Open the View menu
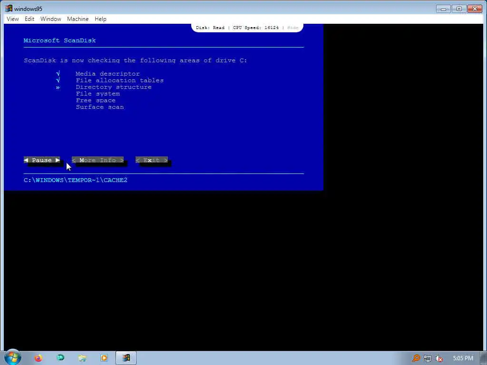 pos(13,19)
